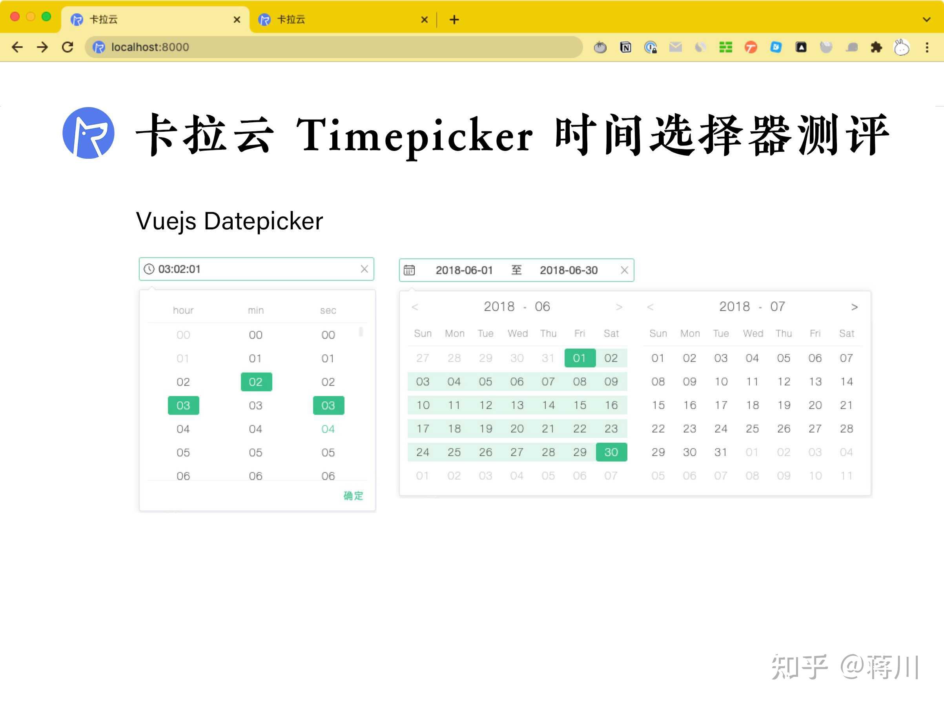
Task: Click the clock icon in the time input
Action: tap(149, 269)
